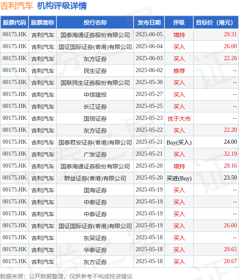
Task: Click the 推荐 rating cell
Action: 179,70
